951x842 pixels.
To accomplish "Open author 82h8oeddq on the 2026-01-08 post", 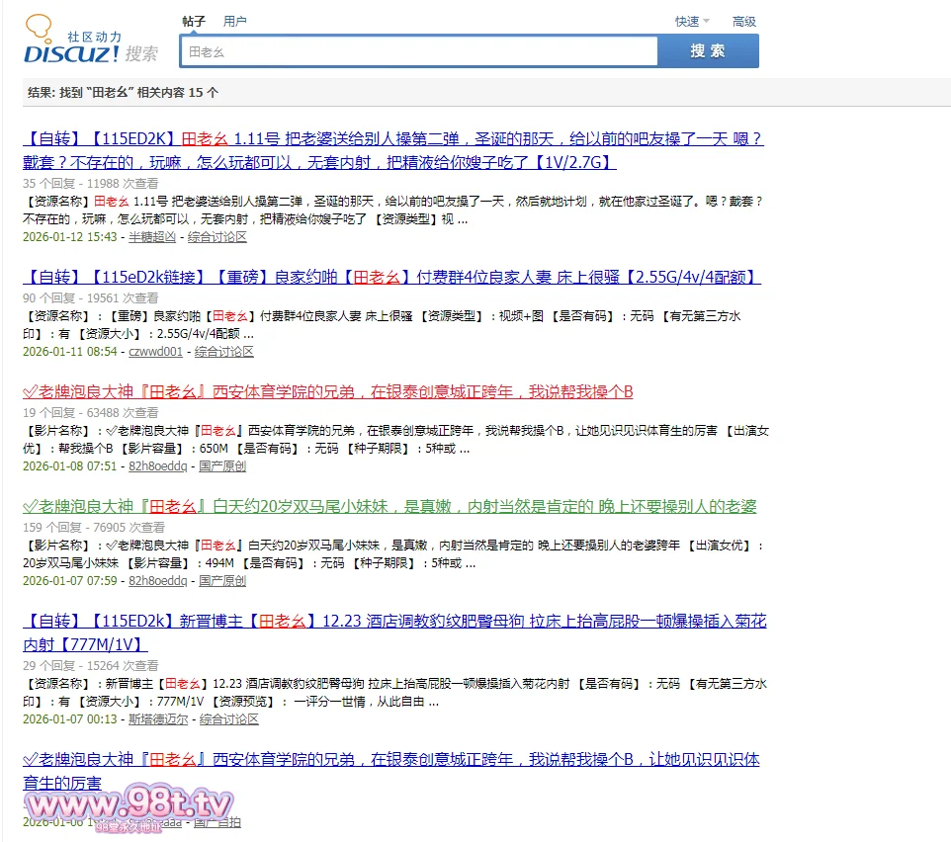I will coord(158,466).
